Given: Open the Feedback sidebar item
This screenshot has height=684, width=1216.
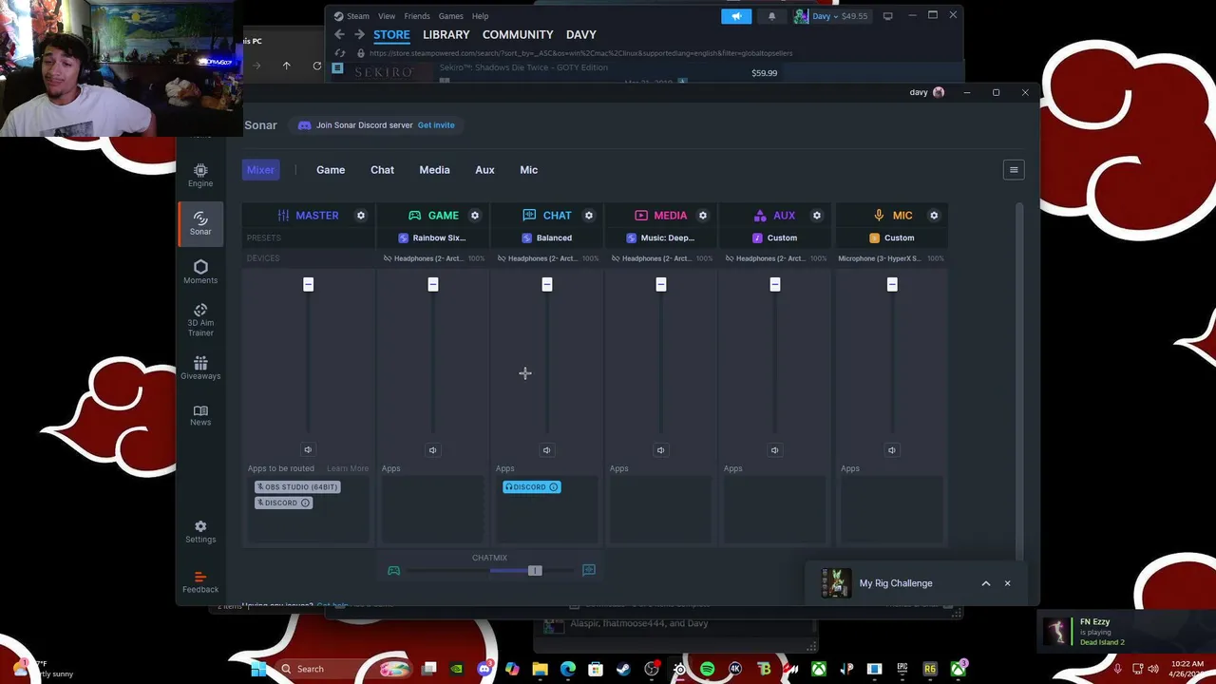Looking at the screenshot, I should (200, 582).
